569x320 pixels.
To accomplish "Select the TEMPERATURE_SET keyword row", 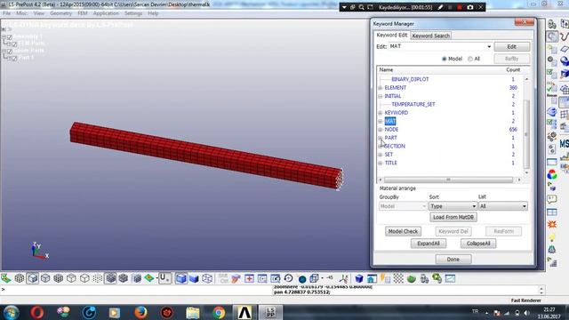I will tap(413, 105).
